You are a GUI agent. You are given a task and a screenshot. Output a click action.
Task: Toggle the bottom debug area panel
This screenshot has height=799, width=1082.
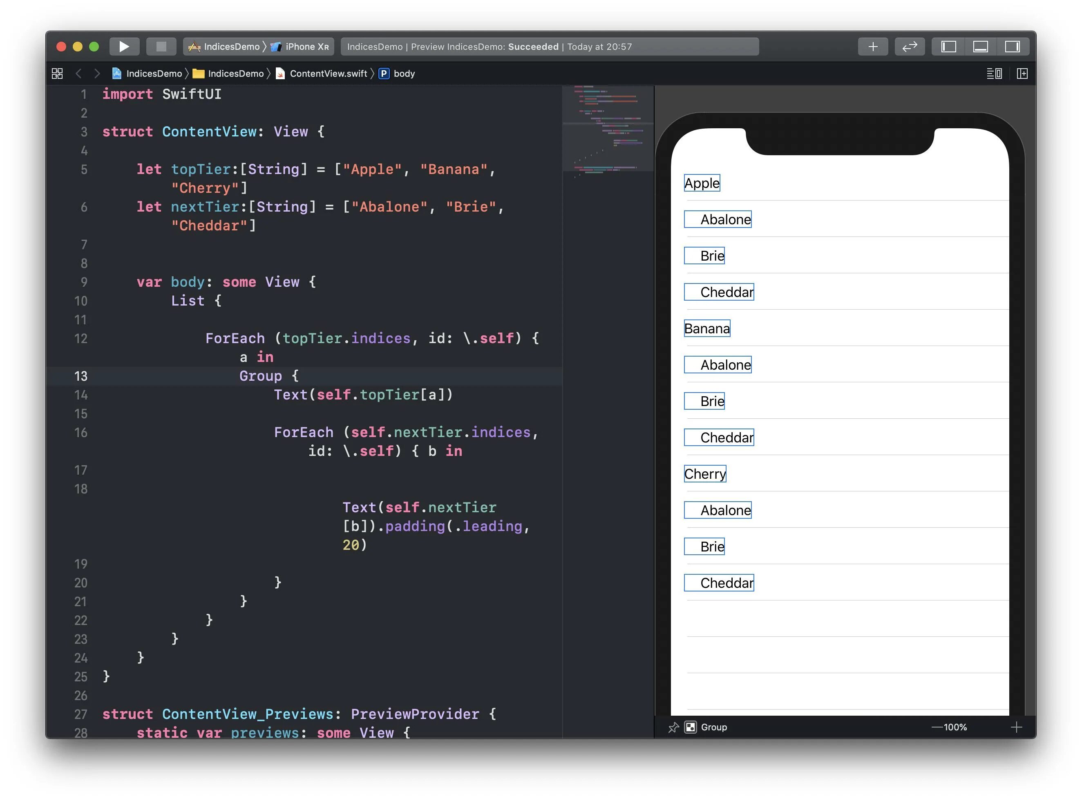980,47
